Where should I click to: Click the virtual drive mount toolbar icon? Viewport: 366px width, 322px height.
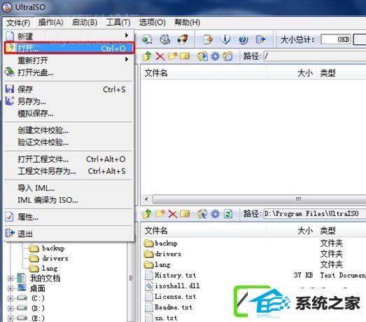click(165, 39)
